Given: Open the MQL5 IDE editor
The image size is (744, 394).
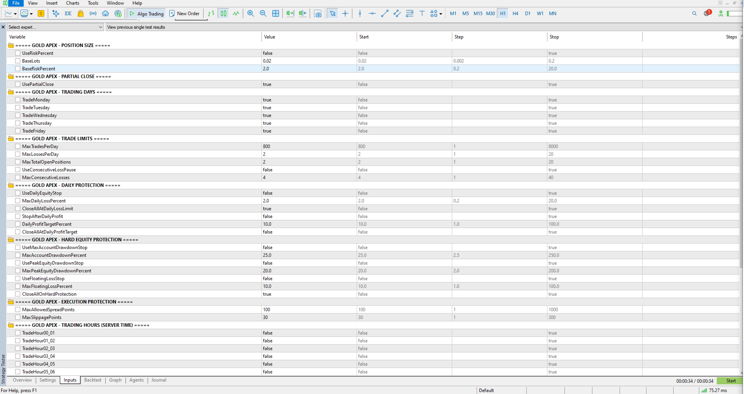Looking at the screenshot, I should click(68, 14).
